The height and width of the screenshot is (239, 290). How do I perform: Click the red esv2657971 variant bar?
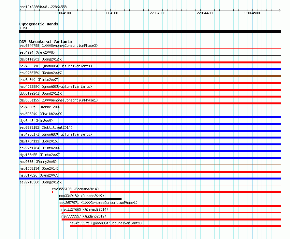[x=170, y=206]
